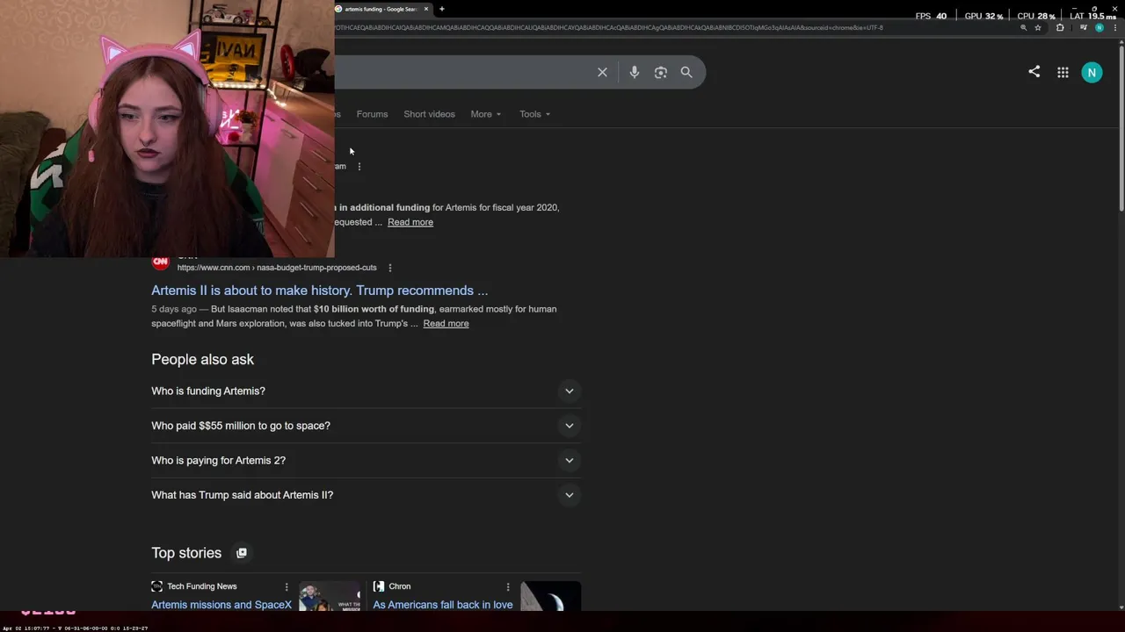The height and width of the screenshot is (632, 1125).
Task: Start voice search with the microphone icon
Action: (634, 72)
